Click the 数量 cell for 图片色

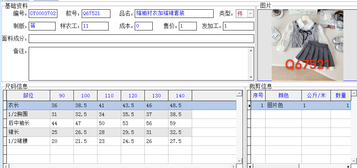click(x=341, y=105)
